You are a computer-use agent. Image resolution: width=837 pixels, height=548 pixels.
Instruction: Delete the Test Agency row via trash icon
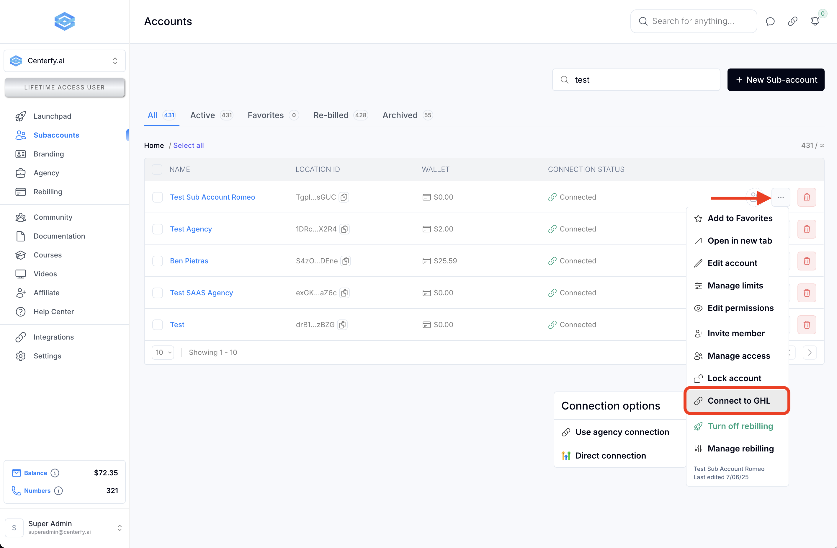click(x=806, y=229)
